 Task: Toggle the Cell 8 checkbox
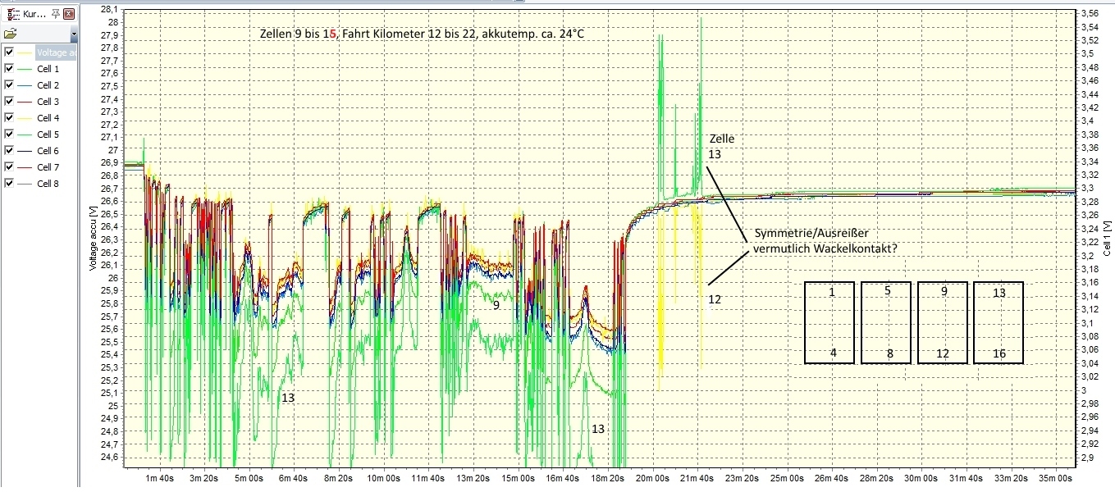(x=9, y=184)
